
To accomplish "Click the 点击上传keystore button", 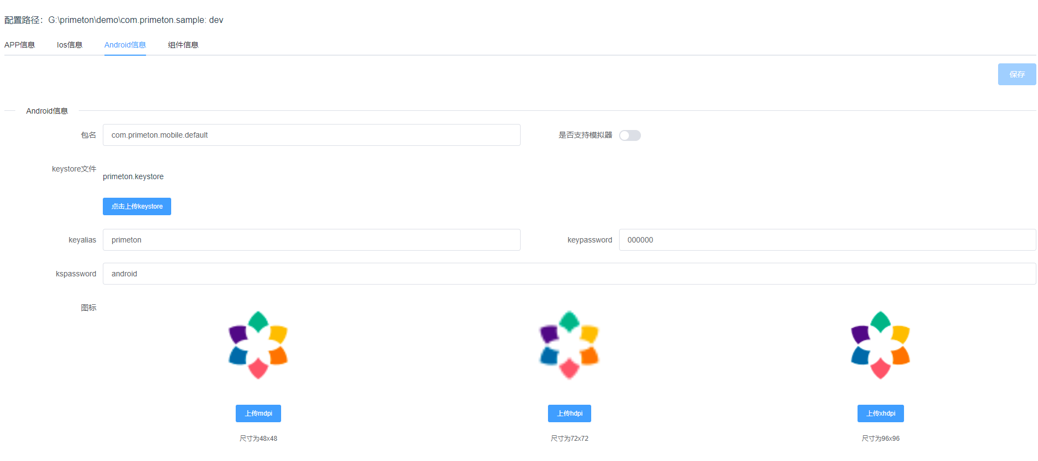I will (137, 206).
